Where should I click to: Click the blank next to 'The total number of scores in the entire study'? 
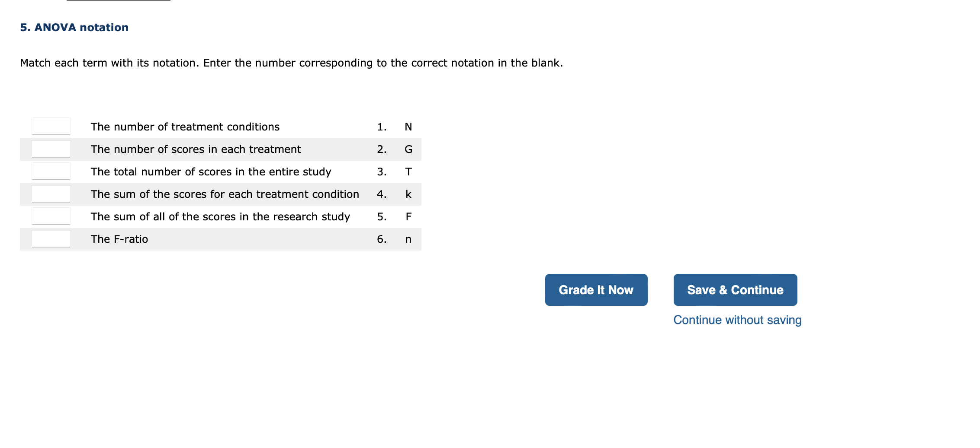51,172
